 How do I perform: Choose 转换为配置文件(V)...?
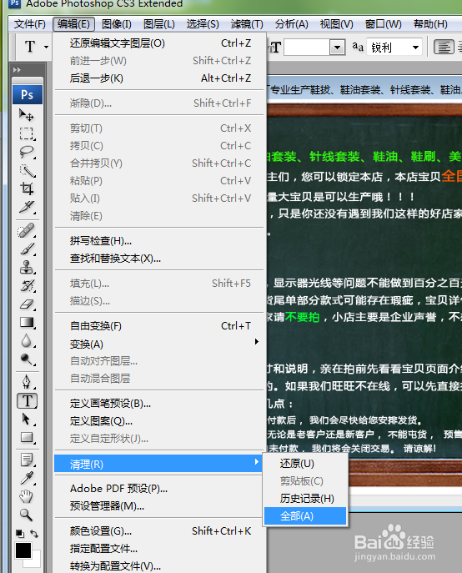(159, 565)
